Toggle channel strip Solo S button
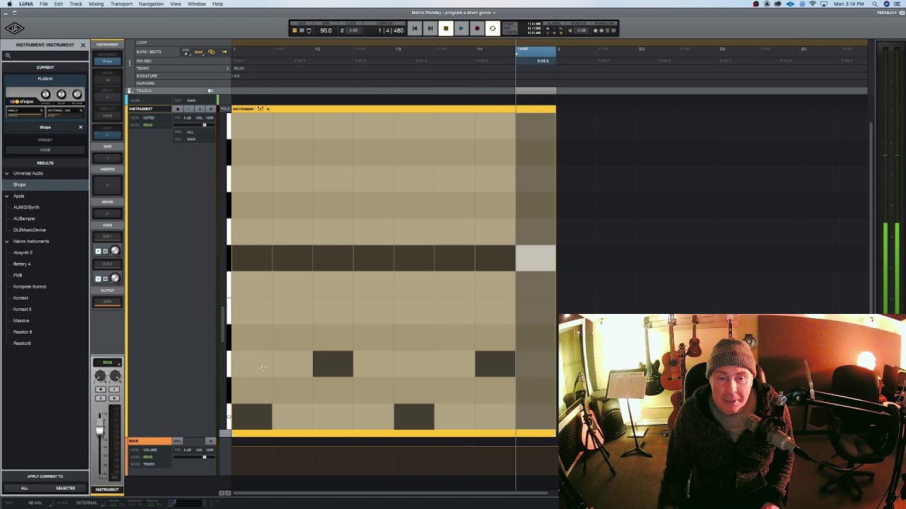The height and width of the screenshot is (509, 906). tap(101, 398)
